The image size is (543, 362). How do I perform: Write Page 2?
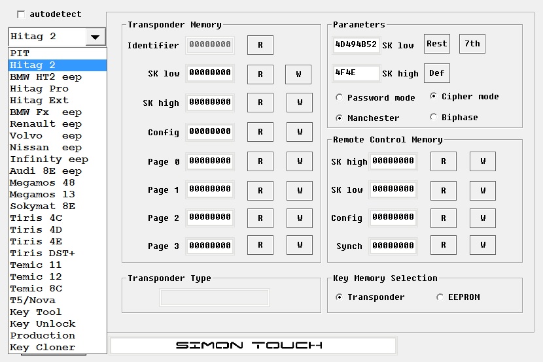300,218
